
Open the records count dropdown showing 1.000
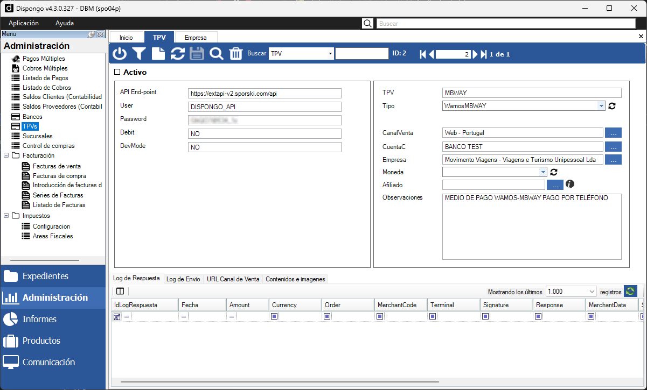(x=592, y=292)
